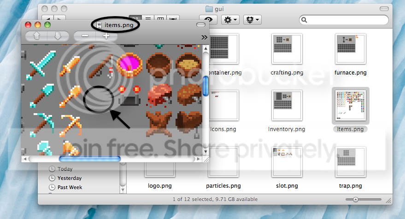
Task: Click the inventory.png file name
Action: [x=287, y=129]
